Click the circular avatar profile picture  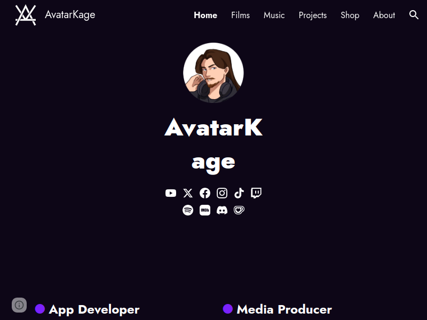(x=213, y=73)
